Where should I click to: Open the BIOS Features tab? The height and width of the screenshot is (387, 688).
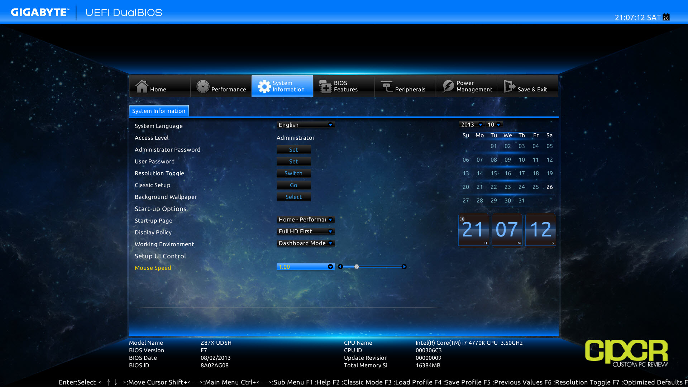(343, 86)
